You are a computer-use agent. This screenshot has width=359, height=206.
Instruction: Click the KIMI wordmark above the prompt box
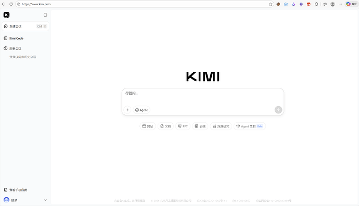pyautogui.click(x=203, y=76)
